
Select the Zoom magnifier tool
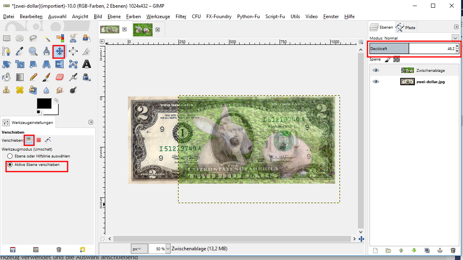click(x=33, y=52)
